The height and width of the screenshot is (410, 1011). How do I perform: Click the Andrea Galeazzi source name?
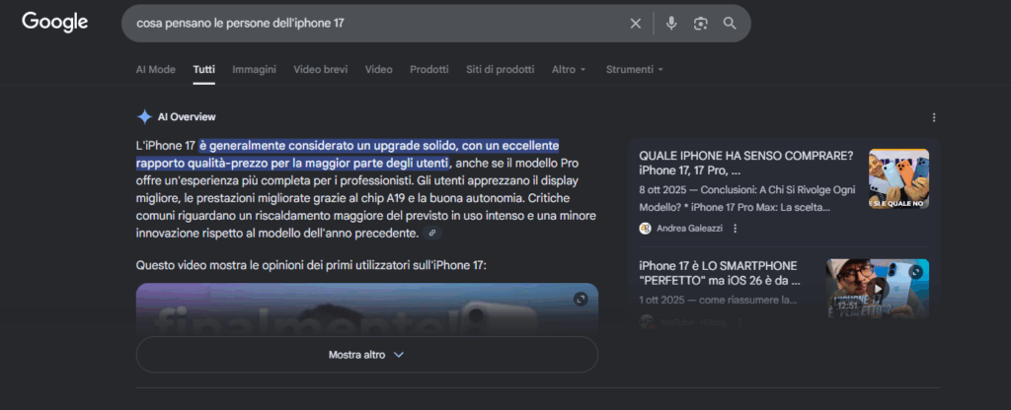pos(689,229)
